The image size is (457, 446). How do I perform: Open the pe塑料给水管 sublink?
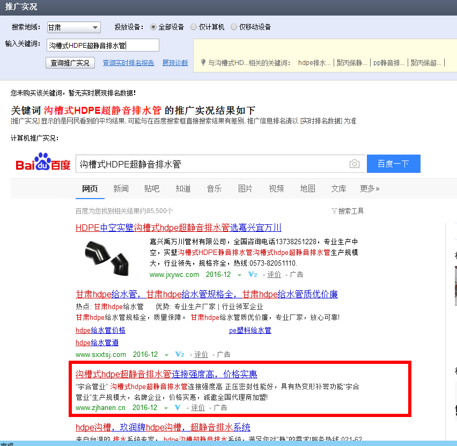pos(250,330)
